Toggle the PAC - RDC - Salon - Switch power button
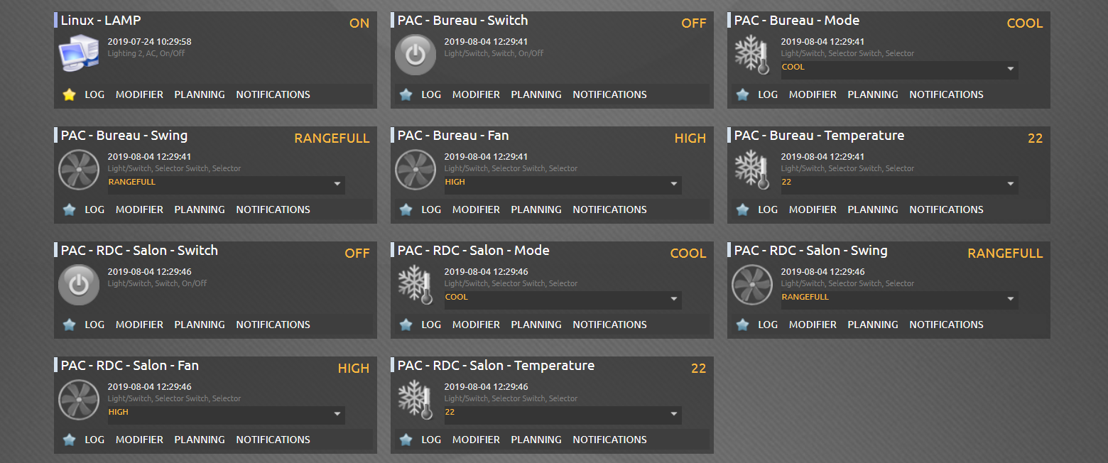This screenshot has width=1108, height=463. (x=78, y=285)
